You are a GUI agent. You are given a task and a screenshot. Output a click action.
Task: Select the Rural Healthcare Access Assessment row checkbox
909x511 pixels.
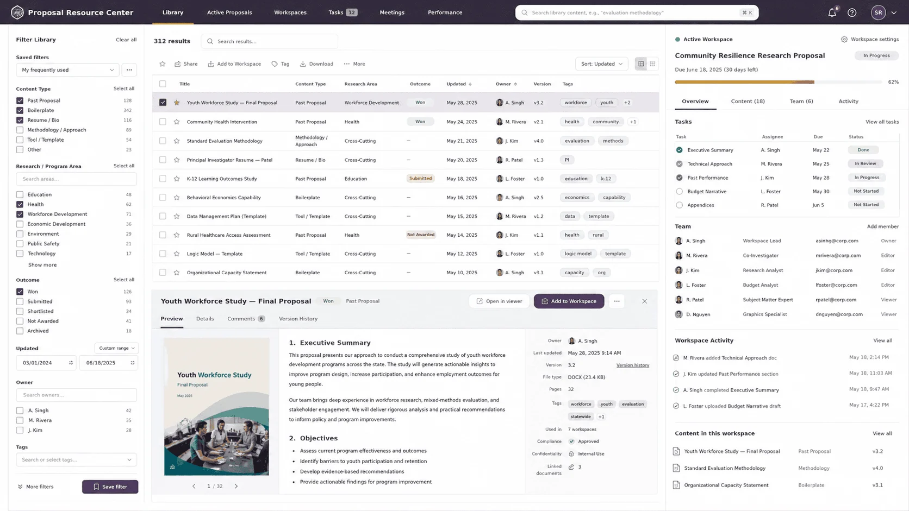[x=163, y=235]
